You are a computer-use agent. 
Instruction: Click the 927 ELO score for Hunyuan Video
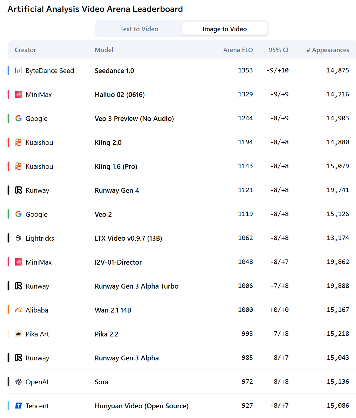pyautogui.click(x=247, y=406)
